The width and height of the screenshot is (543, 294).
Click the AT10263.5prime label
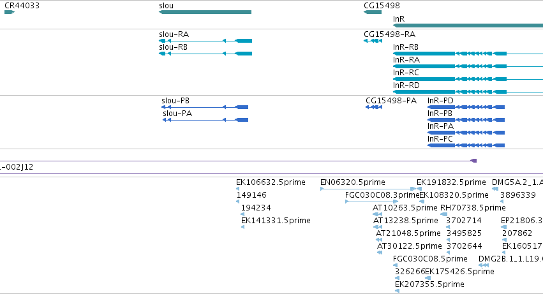point(405,208)
